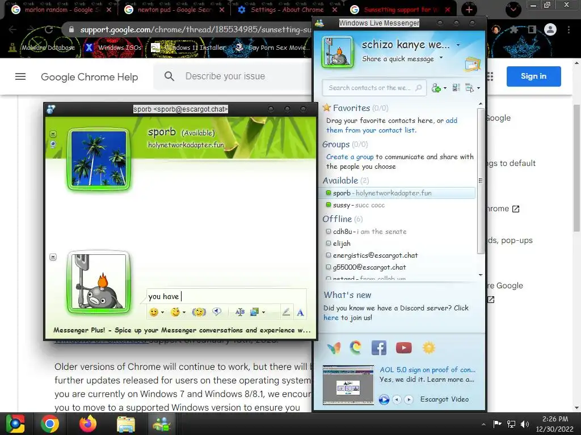This screenshot has width=581, height=435.
Task: Click the Describe your issue search field
Action: click(232, 76)
